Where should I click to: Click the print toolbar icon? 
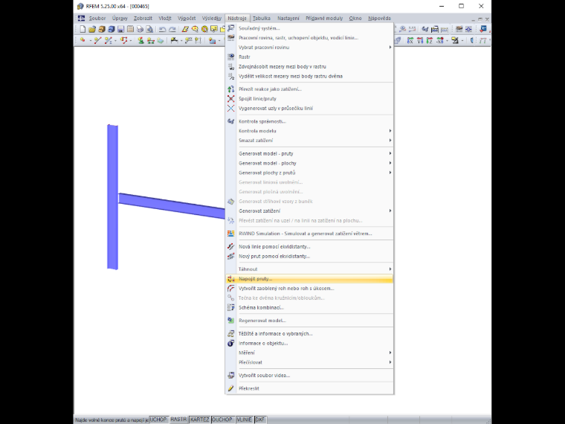140,29
